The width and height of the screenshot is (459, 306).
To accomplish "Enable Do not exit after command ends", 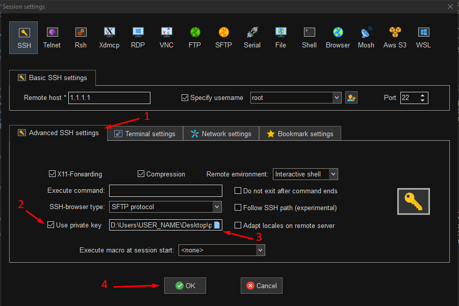I will pyautogui.click(x=238, y=191).
